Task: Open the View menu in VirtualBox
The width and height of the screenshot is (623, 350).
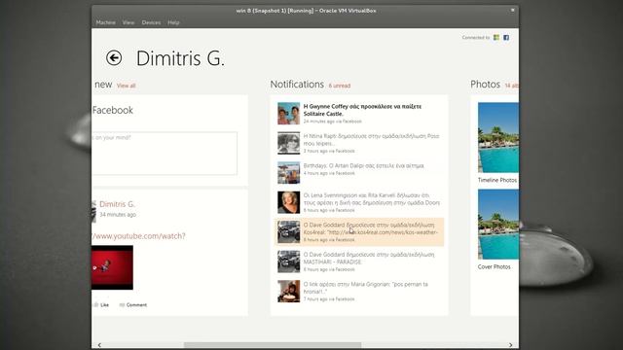Action: [128, 22]
